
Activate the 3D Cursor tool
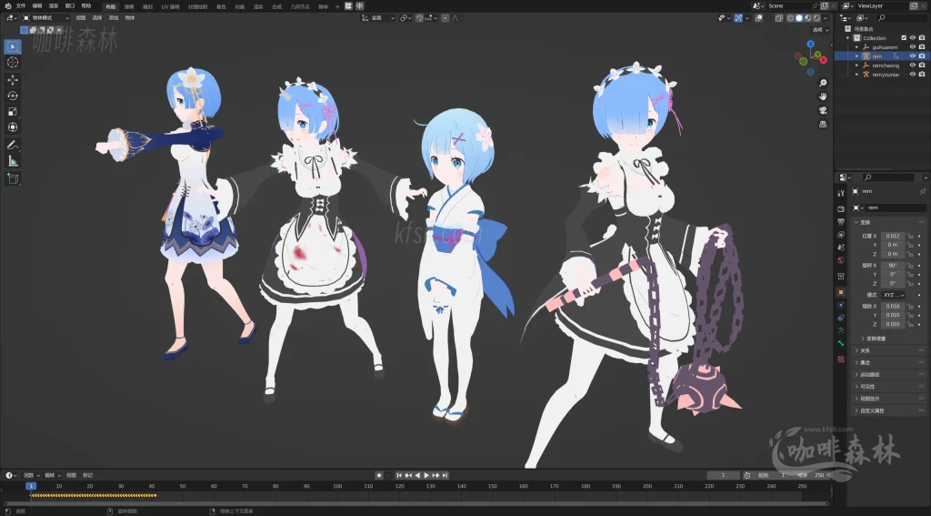(13, 63)
